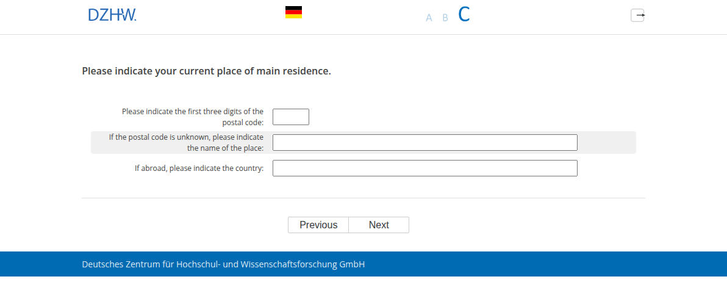The height and width of the screenshot is (282, 727).
Task: Go back with the Previous button
Action: coord(318,225)
